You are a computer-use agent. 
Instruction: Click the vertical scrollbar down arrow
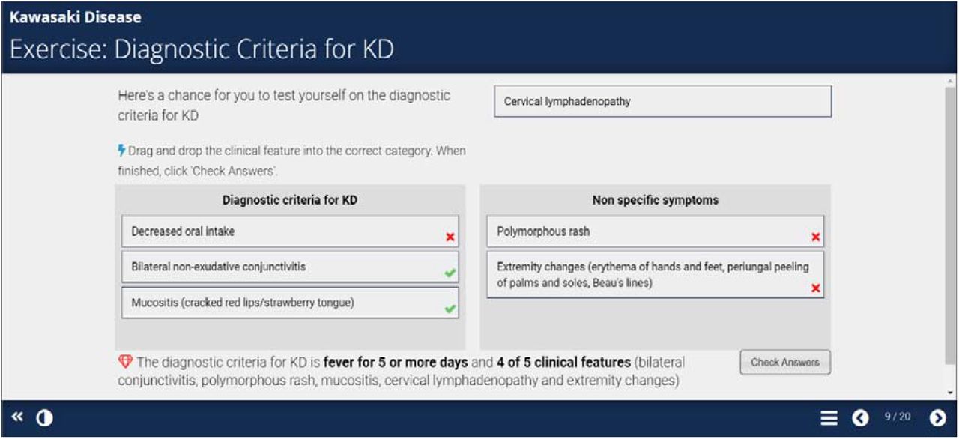tap(951, 393)
